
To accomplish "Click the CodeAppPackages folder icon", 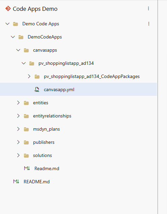I will click(37, 77).
